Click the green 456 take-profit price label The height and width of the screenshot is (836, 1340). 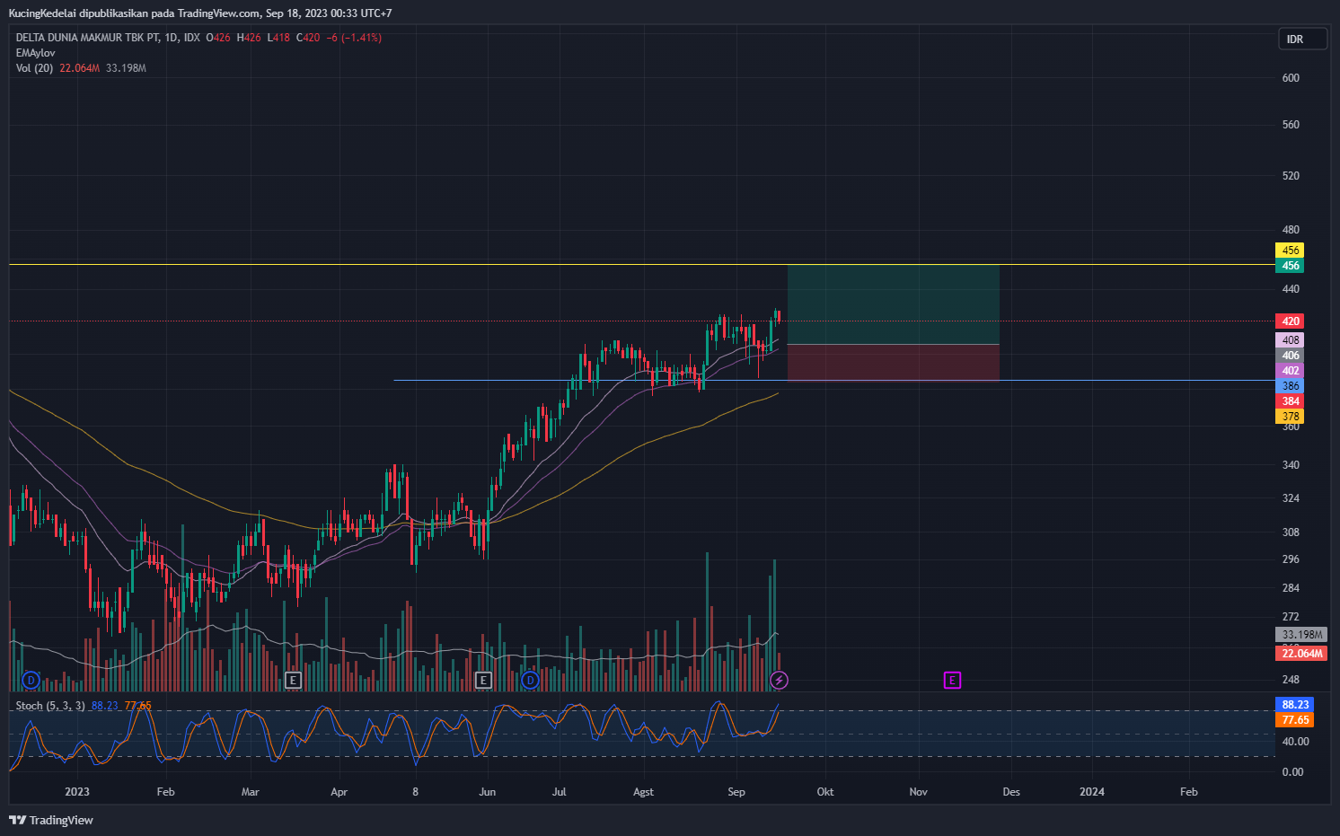pos(1290,266)
